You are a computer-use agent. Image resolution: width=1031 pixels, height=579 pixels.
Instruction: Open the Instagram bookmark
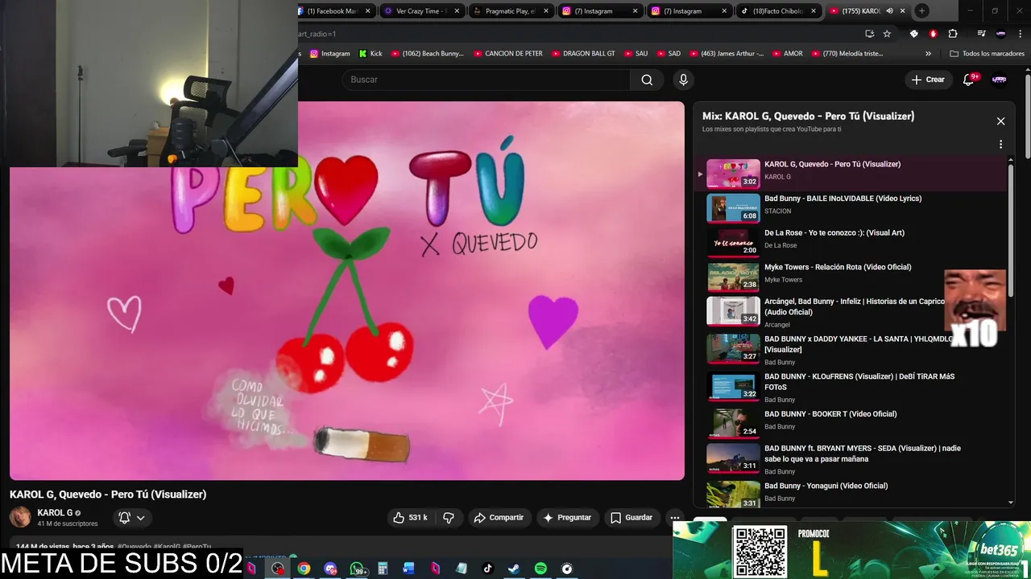pyautogui.click(x=330, y=54)
